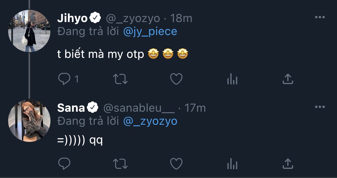Open the @jy_piece mention link

(x=150, y=32)
